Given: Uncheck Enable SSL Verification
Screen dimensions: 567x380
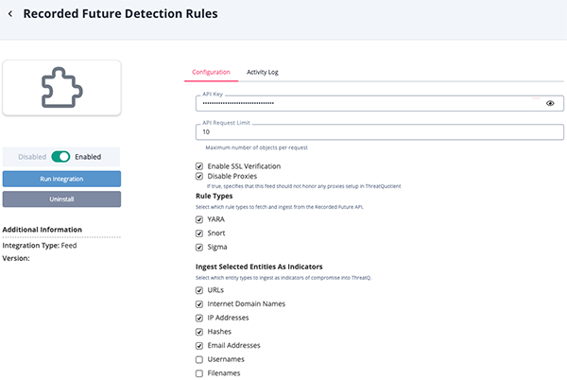Looking at the screenshot, I should [x=199, y=165].
